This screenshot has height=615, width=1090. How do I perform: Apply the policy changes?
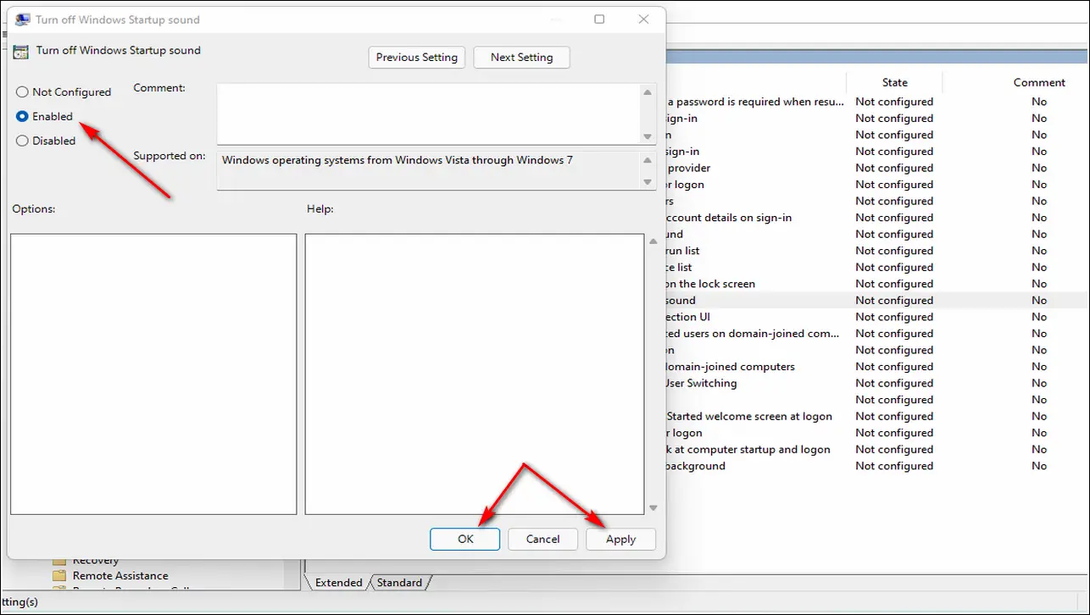tap(621, 539)
